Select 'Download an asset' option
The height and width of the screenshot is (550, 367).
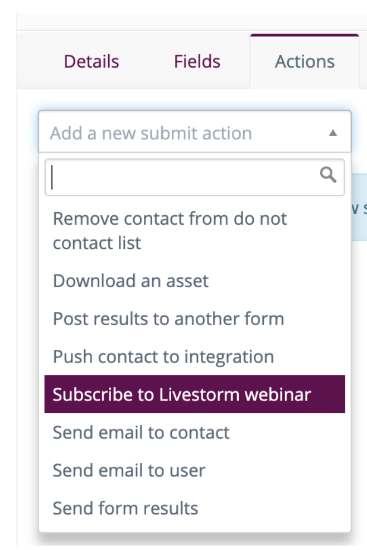pyautogui.click(x=195, y=281)
